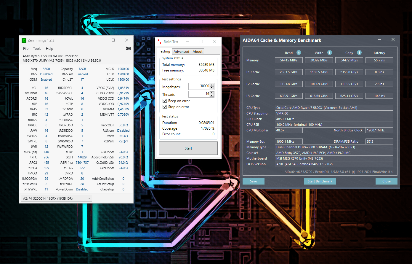
Task: Decrease Threads with the down stepper
Action: tap(212, 96)
